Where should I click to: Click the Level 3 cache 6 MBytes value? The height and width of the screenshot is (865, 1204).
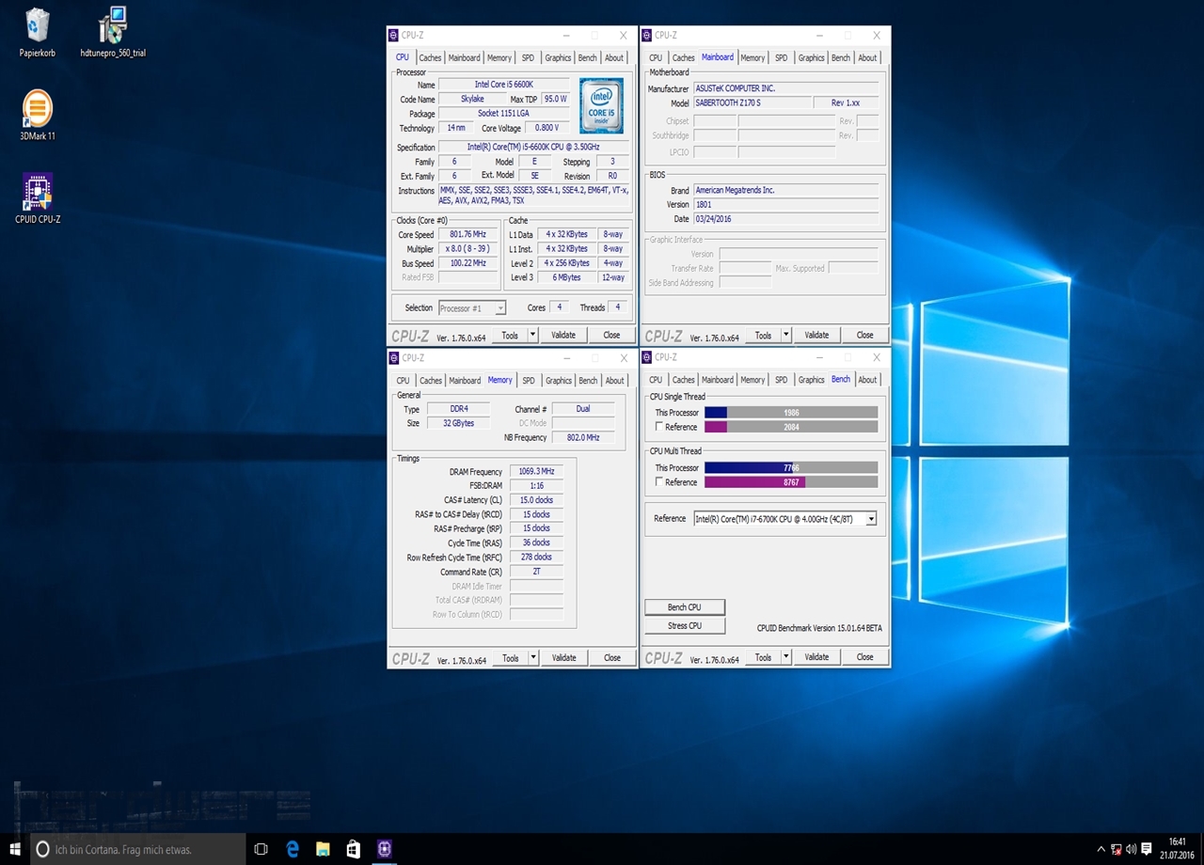coord(567,278)
